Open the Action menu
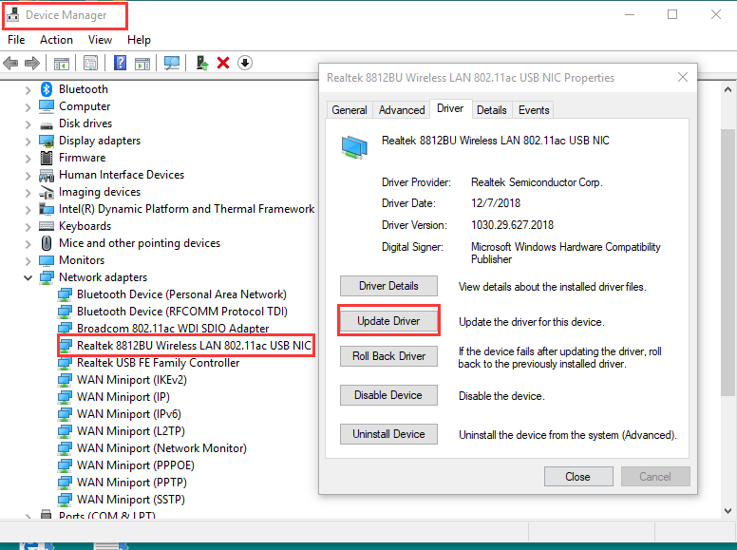Image resolution: width=737 pixels, height=550 pixels. [x=56, y=40]
